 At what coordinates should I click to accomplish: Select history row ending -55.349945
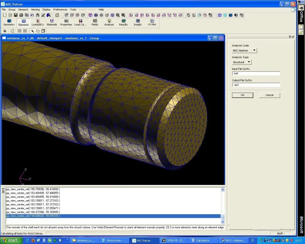point(113,212)
